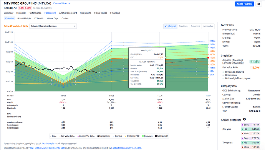Switch to 3 months estimates
The height and width of the screenshot is (150, 265).
[195, 26]
